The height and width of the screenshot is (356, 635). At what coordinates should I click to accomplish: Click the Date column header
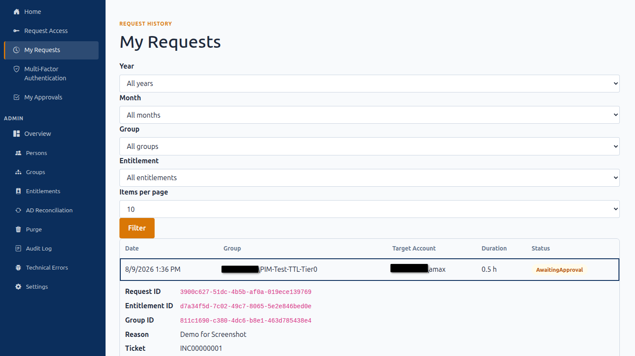[x=132, y=248]
